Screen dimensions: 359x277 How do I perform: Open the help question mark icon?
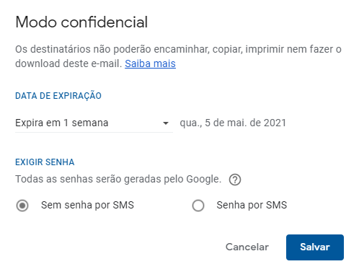(235, 180)
